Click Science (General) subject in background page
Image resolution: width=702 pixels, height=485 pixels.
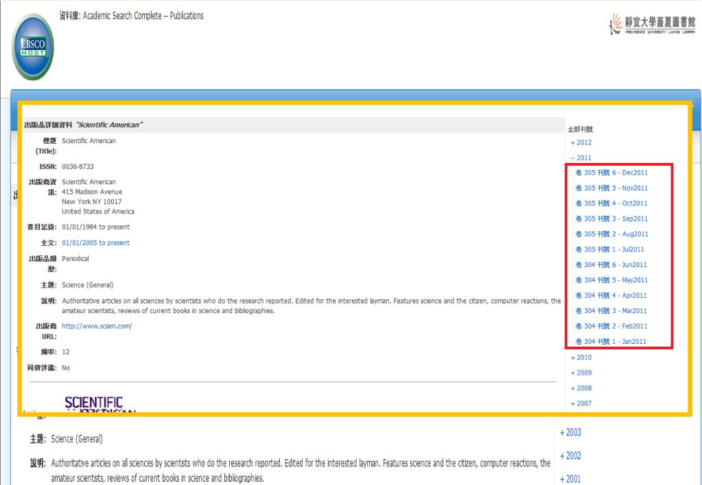[77, 439]
